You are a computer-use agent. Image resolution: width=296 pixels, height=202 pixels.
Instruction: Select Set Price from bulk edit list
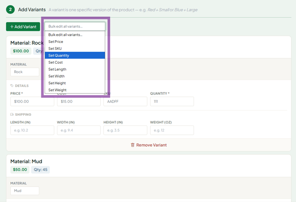75,42
